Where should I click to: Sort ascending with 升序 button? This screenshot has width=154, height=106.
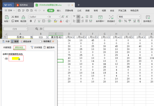click(6, 41)
